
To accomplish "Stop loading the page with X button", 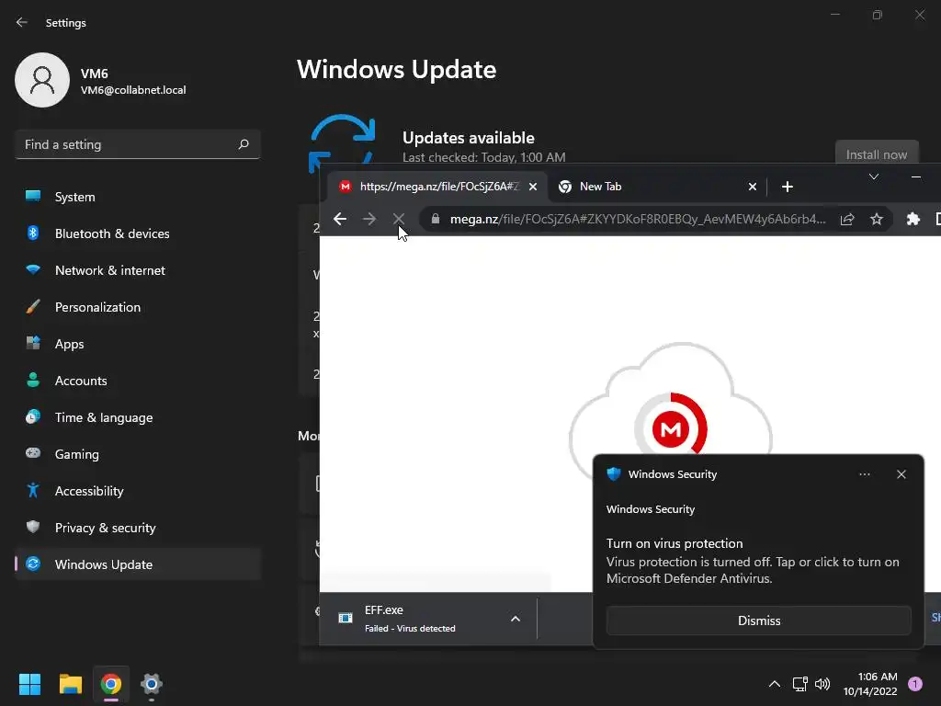I will click(x=399, y=219).
